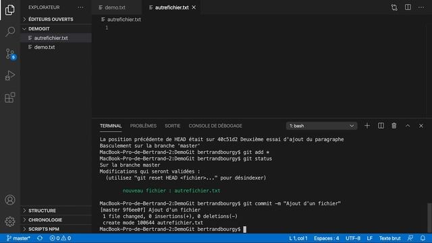Change language mode Texte brut

[389, 238]
